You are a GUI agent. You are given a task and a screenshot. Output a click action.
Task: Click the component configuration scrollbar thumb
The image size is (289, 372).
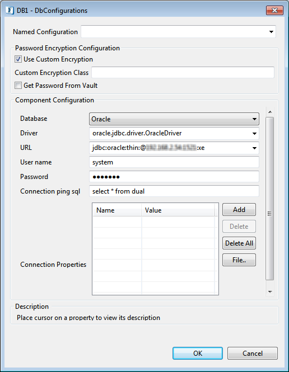point(270,199)
